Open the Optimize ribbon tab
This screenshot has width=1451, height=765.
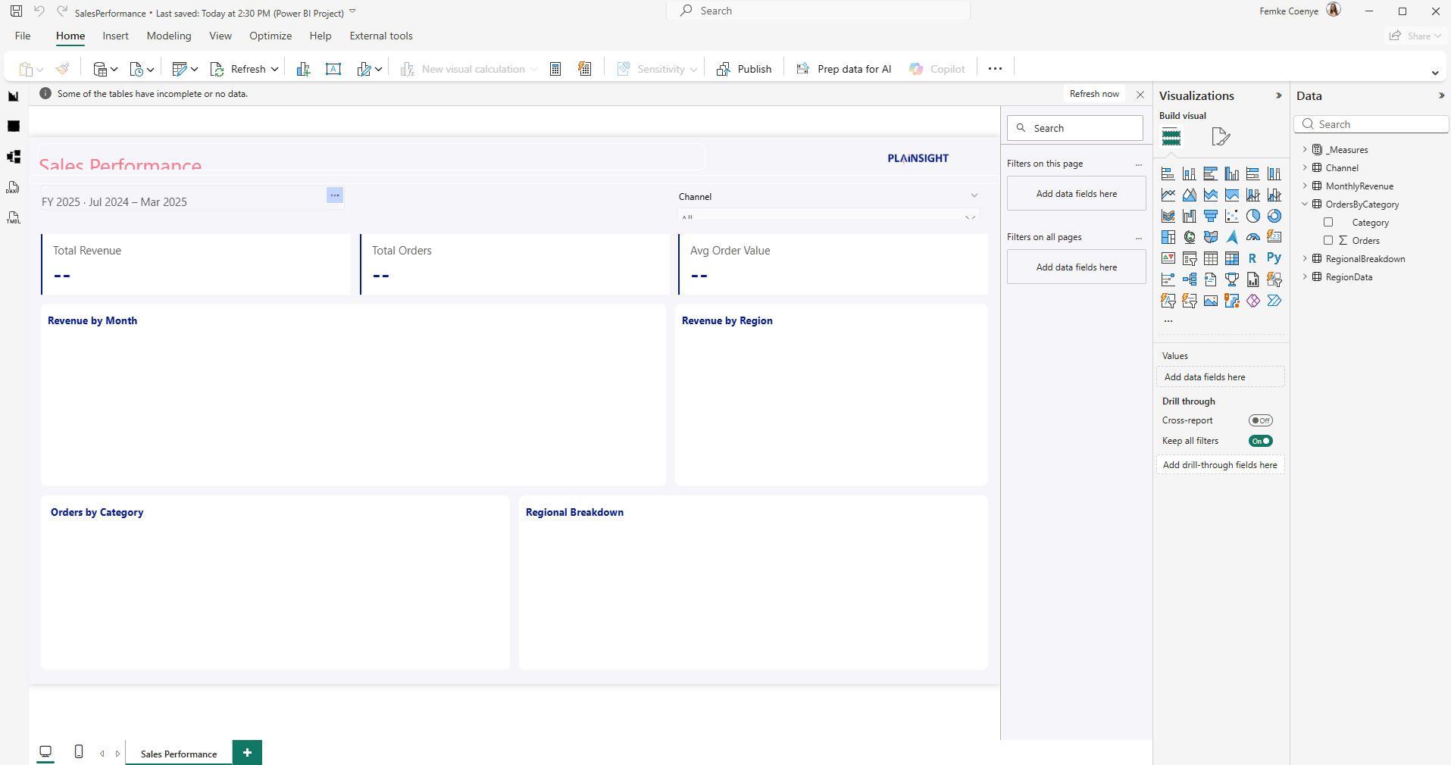click(x=270, y=36)
